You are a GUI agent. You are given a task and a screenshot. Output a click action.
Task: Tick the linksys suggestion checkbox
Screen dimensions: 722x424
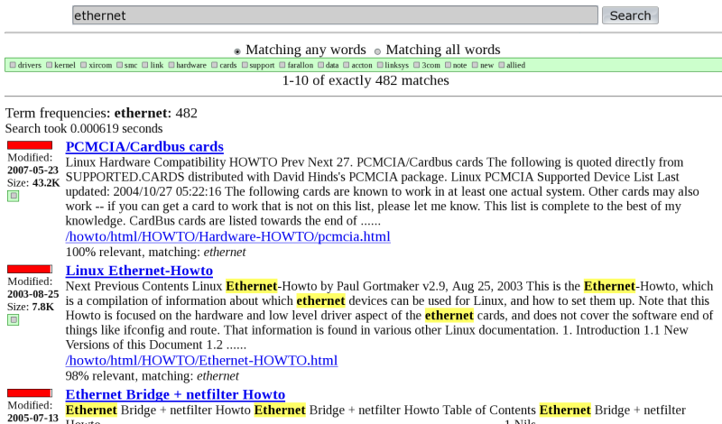click(380, 65)
